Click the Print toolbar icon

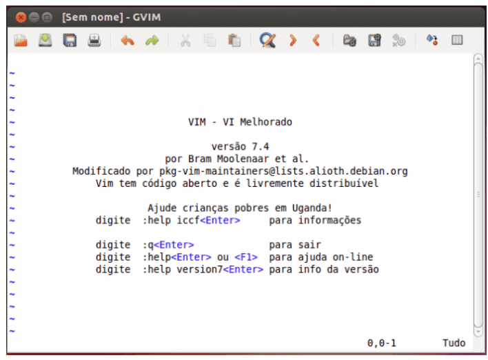coord(94,41)
